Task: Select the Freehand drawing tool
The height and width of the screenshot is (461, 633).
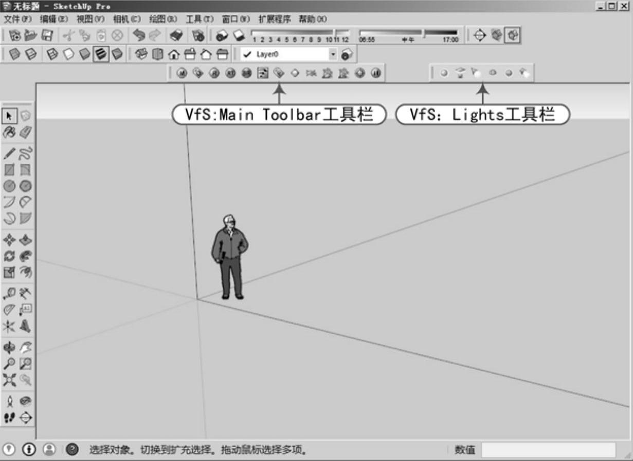Action: (25, 153)
